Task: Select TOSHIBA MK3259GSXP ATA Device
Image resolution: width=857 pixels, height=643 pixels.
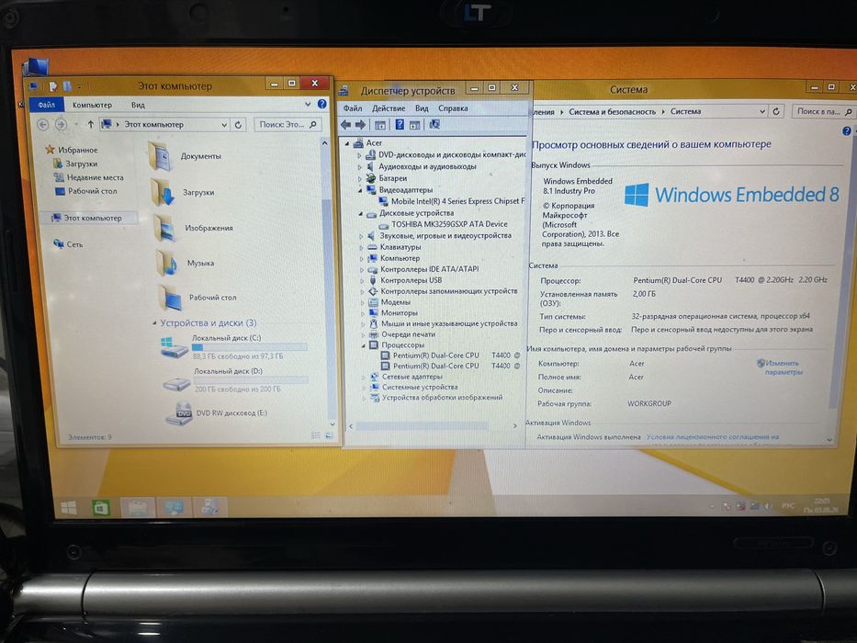Action: (x=449, y=224)
